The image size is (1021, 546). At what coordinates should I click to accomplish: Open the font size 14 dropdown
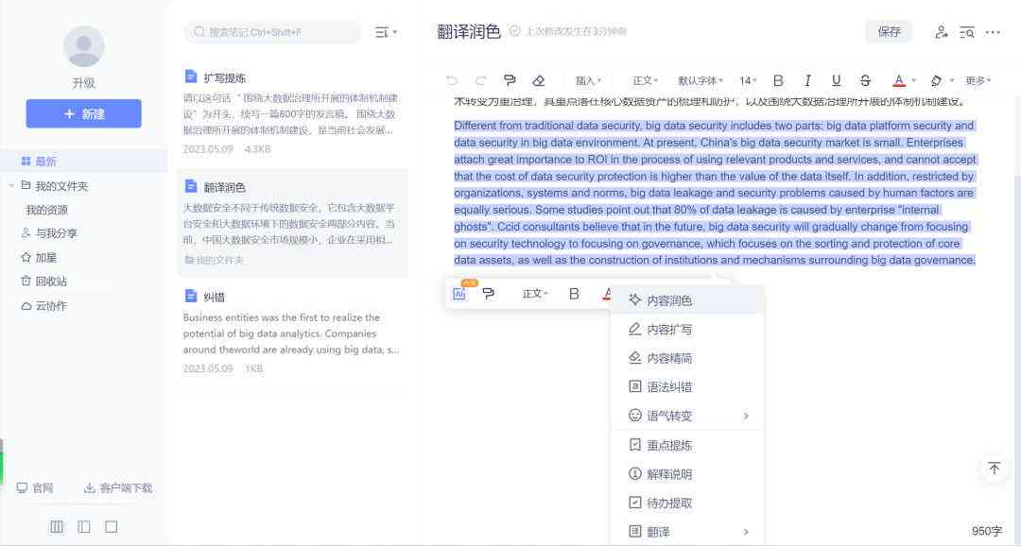click(x=748, y=80)
